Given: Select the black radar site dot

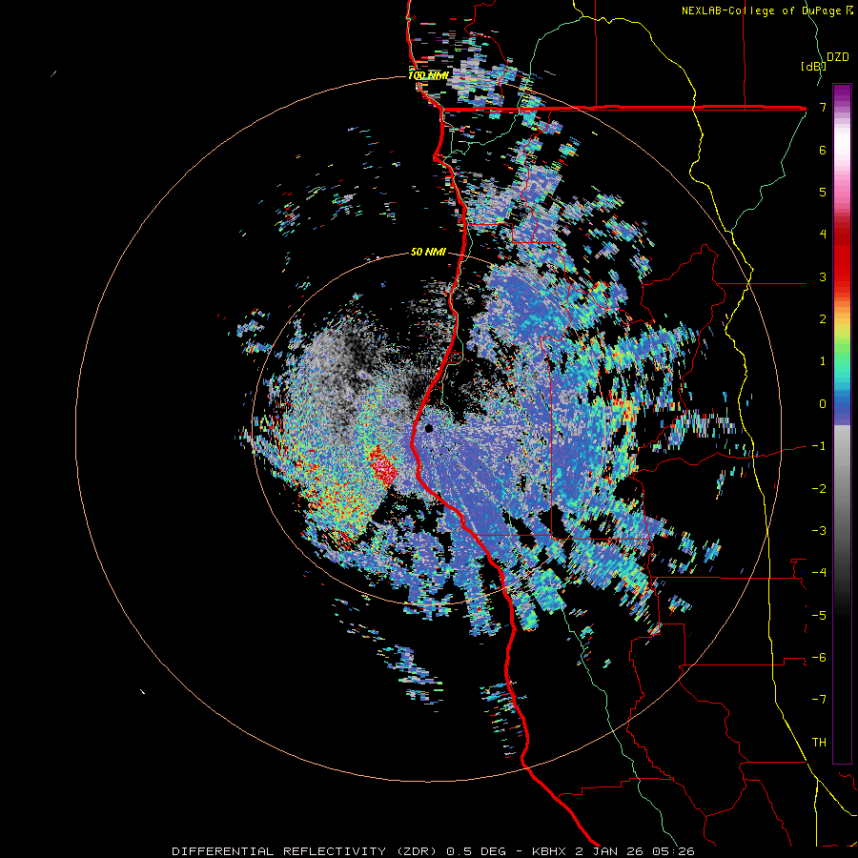Looking at the screenshot, I should pyautogui.click(x=429, y=428).
